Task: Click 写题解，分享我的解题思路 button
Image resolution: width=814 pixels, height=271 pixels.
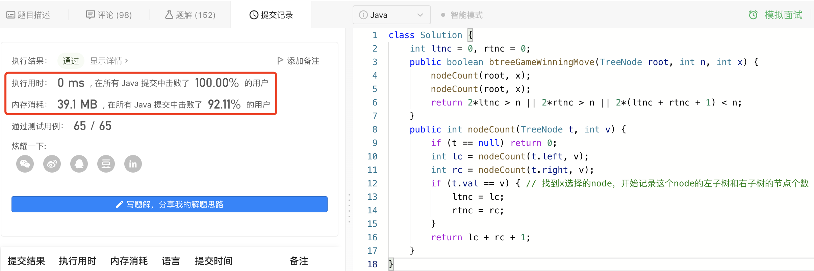Action: coord(170,205)
